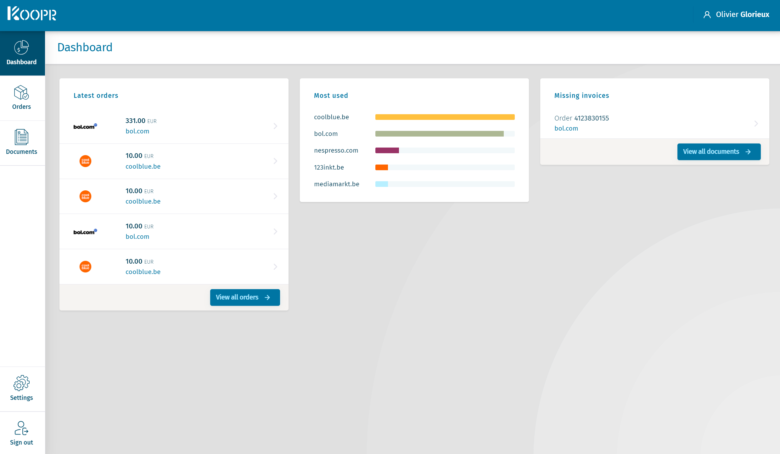Screen dimensions: 780x454
Task: Click the nespresso.com purple usage bar
Action: (387, 150)
